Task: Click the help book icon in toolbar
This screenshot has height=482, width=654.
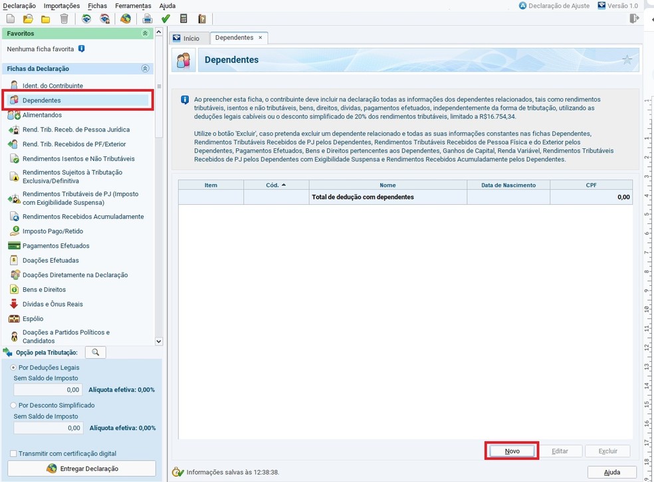Action: [202, 19]
